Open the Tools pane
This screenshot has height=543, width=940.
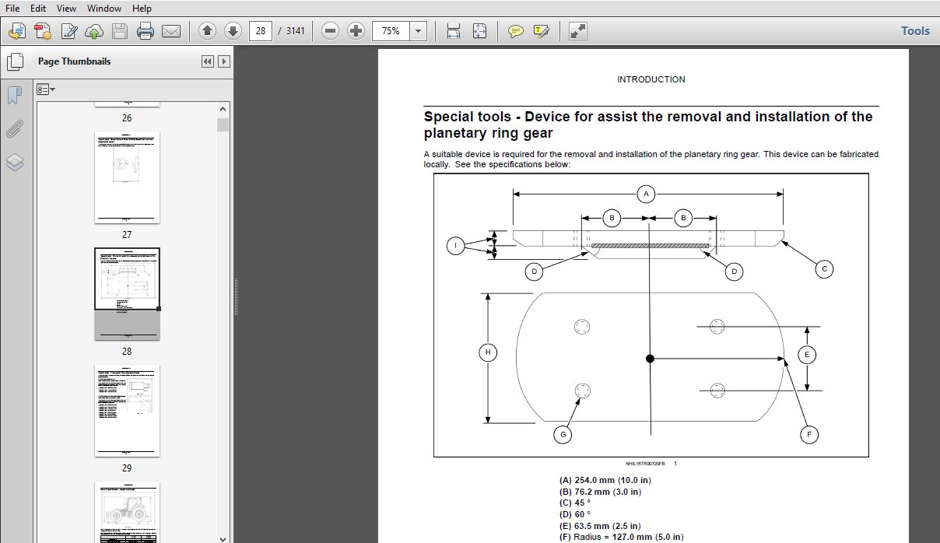pyautogui.click(x=915, y=31)
